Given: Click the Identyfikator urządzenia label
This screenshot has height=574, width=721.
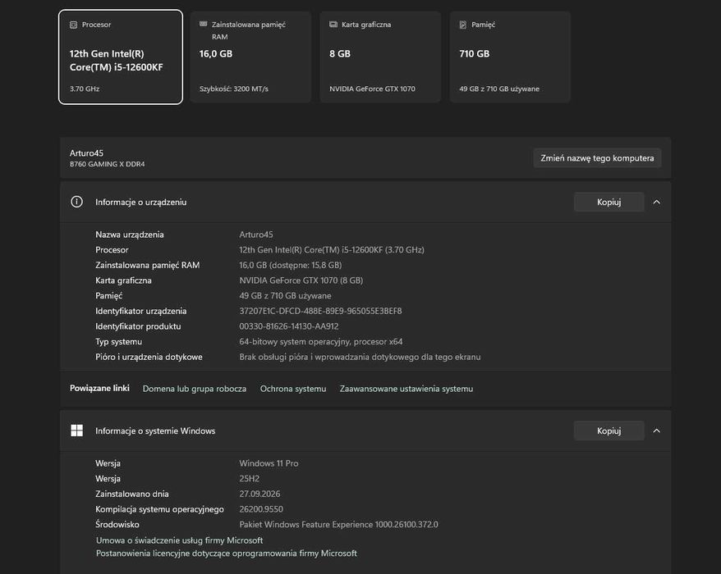Looking at the screenshot, I should [140, 311].
